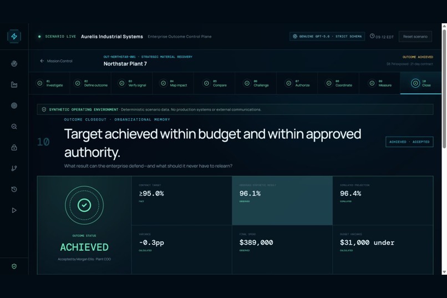Open the factory icon in the sidebar
This screenshot has width=447, height=298.
click(x=14, y=84)
